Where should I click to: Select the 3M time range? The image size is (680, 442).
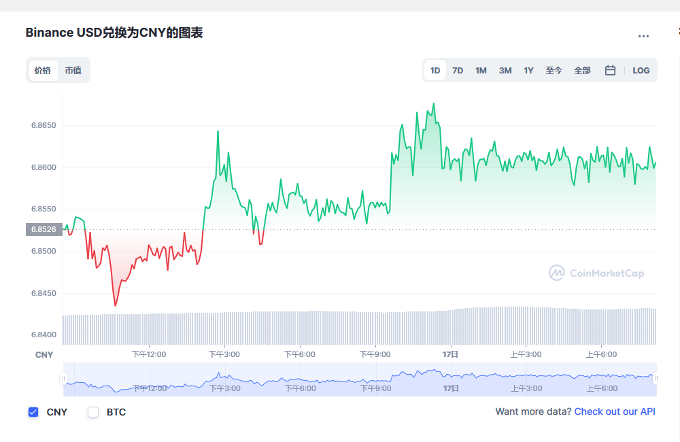(x=505, y=70)
